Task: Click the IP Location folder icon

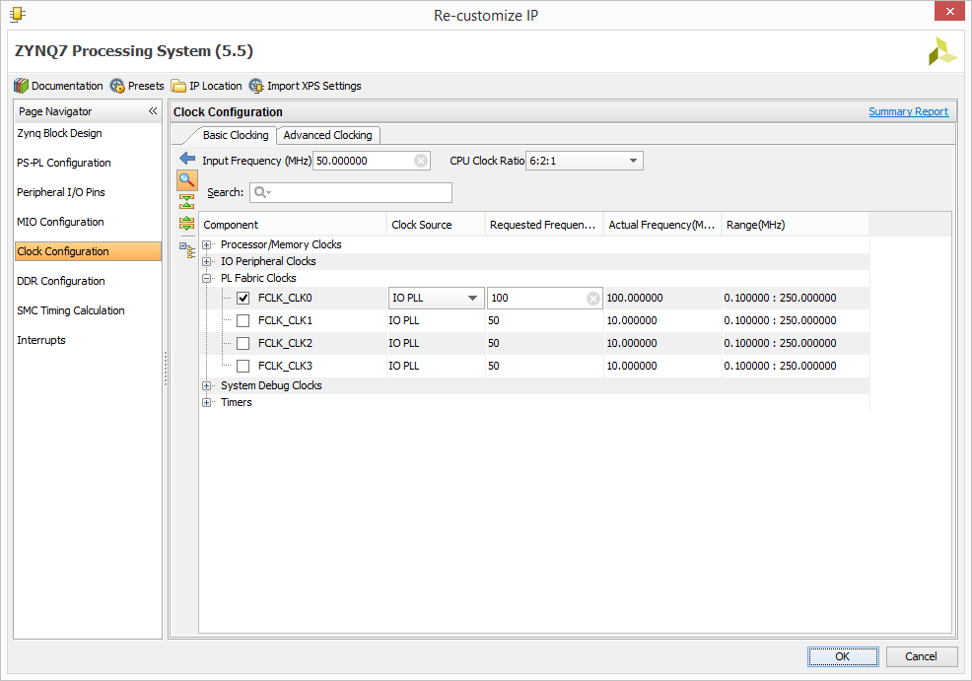Action: 178,86
